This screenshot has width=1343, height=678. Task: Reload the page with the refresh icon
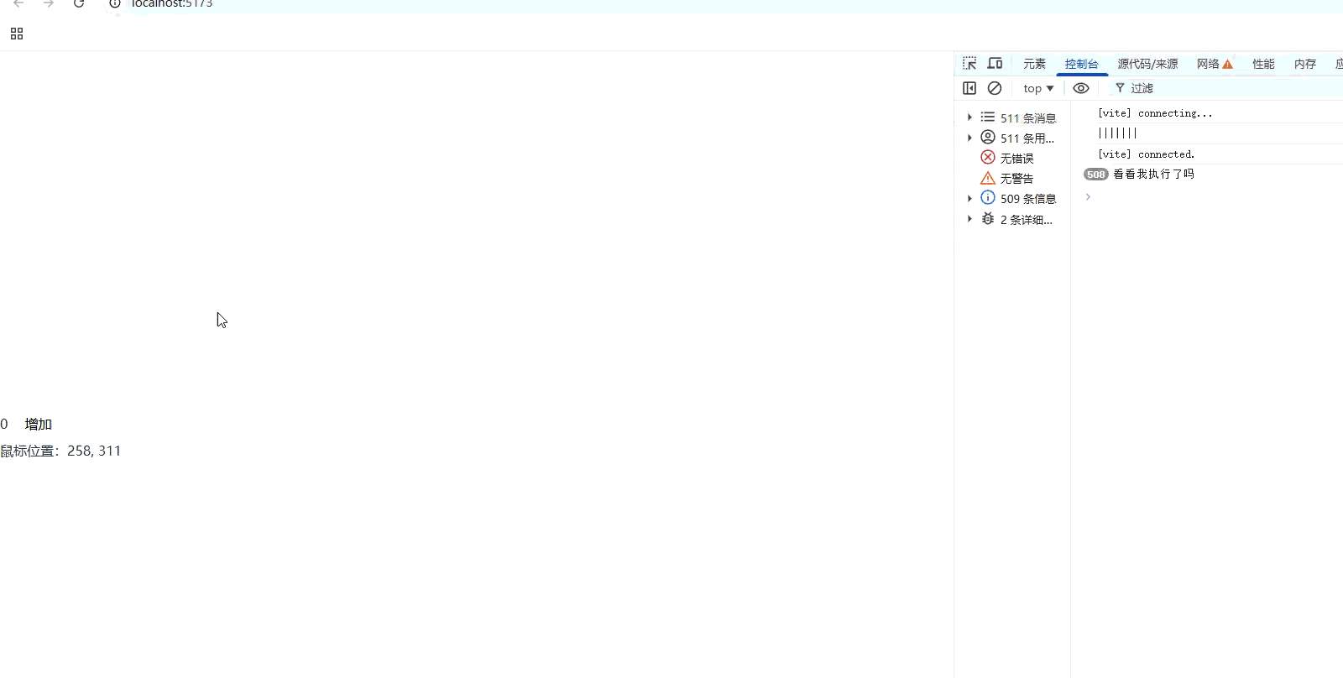[x=79, y=3]
